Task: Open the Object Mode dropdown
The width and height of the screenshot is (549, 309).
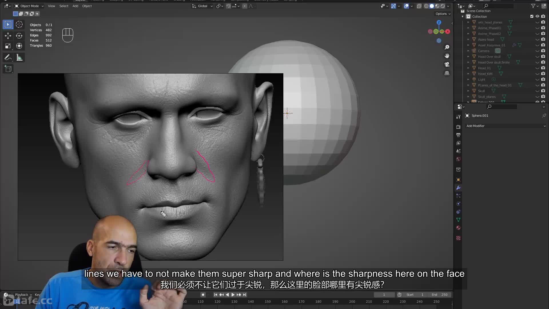Action: click(x=29, y=6)
